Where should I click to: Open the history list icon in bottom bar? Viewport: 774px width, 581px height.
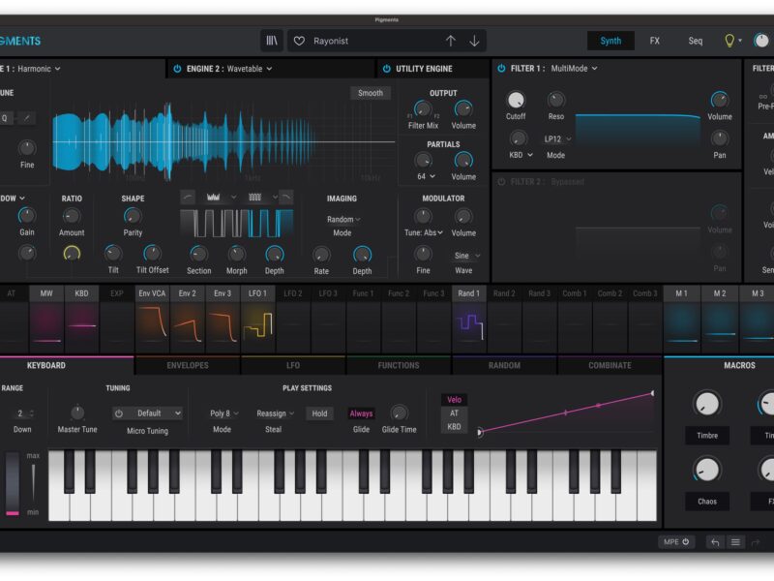point(735,542)
